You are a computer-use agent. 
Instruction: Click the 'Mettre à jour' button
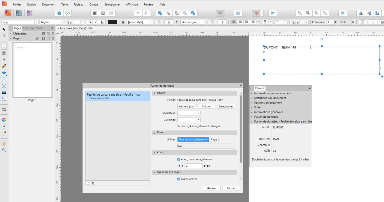point(186,106)
